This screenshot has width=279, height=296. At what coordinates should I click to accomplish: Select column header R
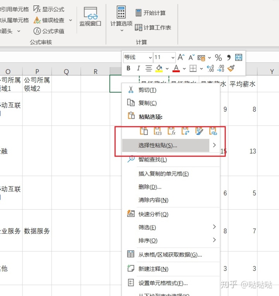[x=95, y=72]
